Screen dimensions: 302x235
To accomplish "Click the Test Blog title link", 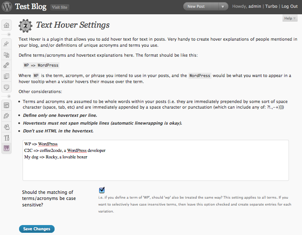I will 31,6.
